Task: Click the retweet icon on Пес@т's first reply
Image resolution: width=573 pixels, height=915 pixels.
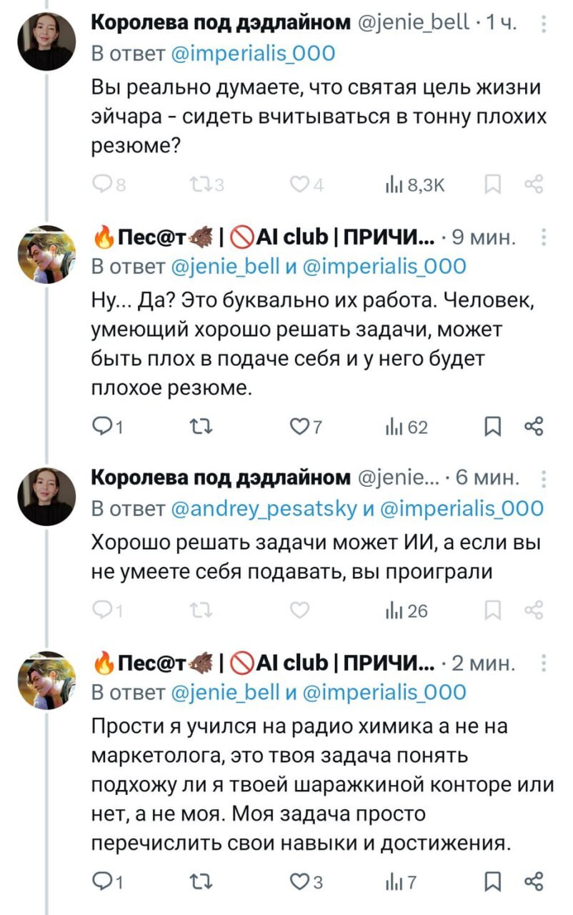Action: tap(202, 427)
